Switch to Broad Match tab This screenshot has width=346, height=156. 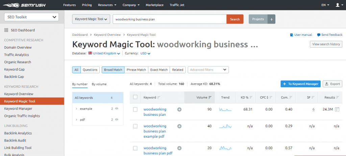[113, 70]
